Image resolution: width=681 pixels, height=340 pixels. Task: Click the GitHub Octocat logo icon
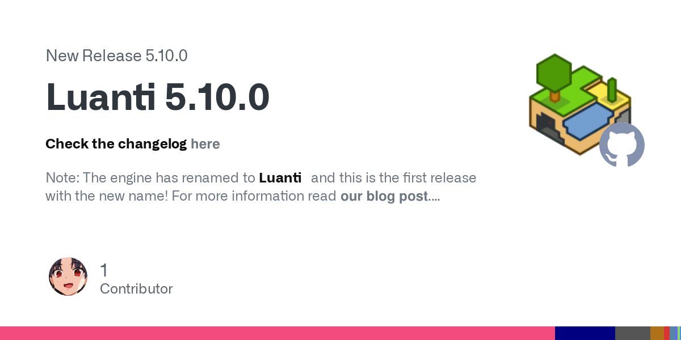622,144
